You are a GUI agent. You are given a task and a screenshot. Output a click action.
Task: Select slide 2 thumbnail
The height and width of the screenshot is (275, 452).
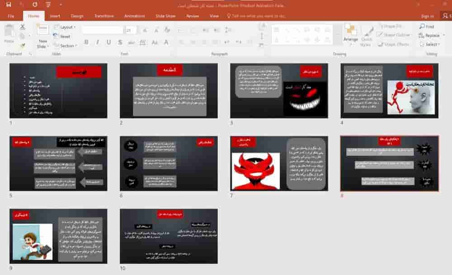click(169, 91)
